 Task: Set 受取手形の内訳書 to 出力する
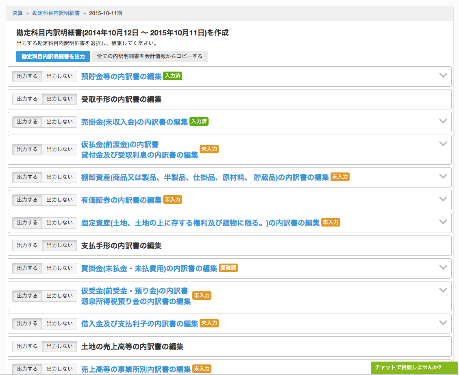pos(27,99)
